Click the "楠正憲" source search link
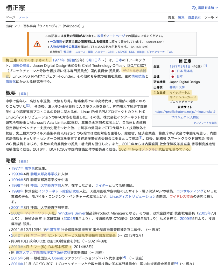Viewport: 224px width, 265px height. pyautogui.click(x=68, y=52)
